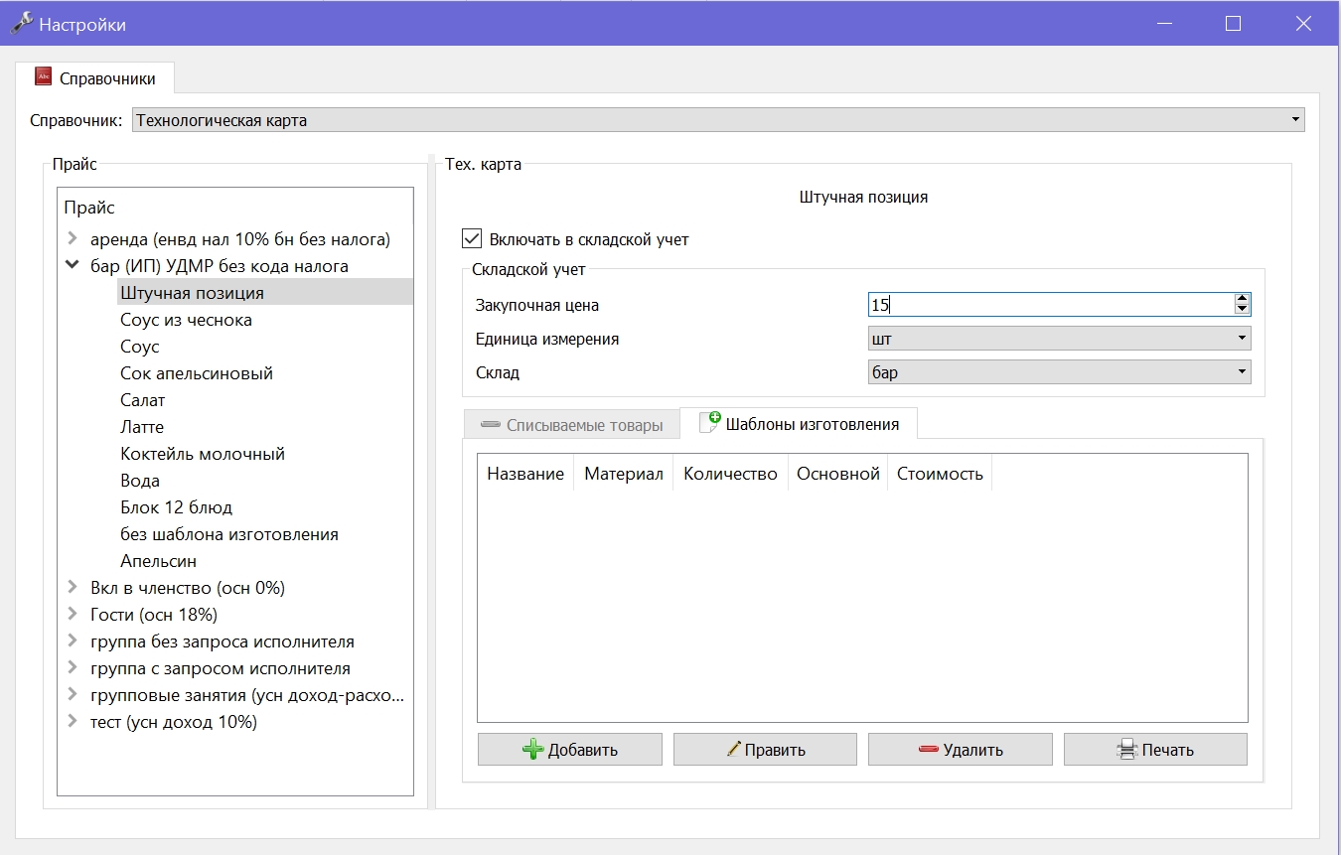Expand the Гости (осн 18%) group
Screen dimensions: 1341x855
pyautogui.click(x=73, y=615)
